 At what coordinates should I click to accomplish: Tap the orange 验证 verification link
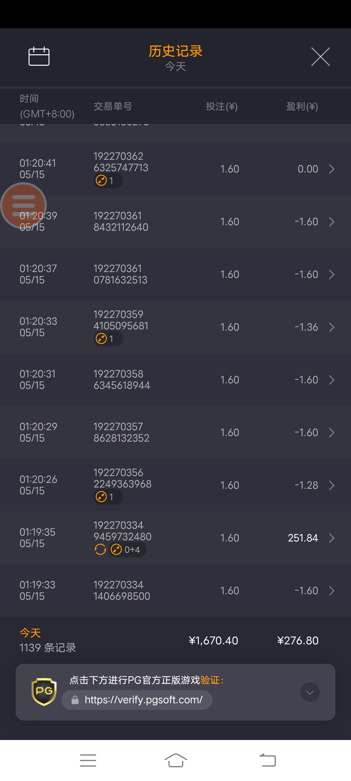pos(210,680)
